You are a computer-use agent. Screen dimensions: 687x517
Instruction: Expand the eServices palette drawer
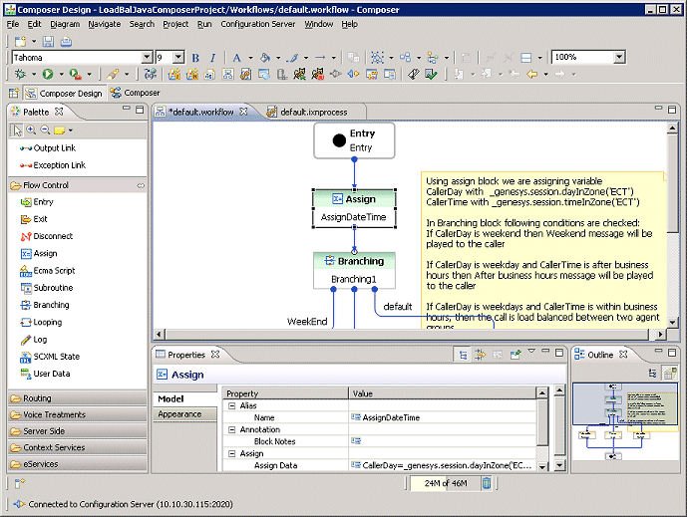pos(77,464)
